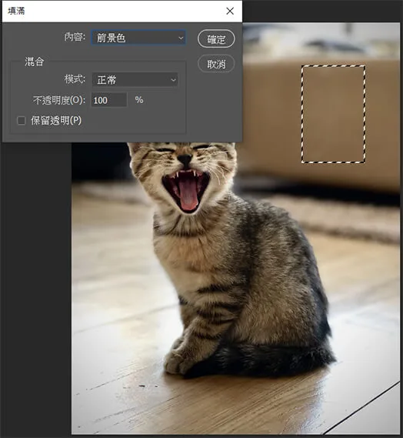Open the 模式 blend mode dropdown showing 正常
The width and height of the screenshot is (403, 438).
pos(135,80)
